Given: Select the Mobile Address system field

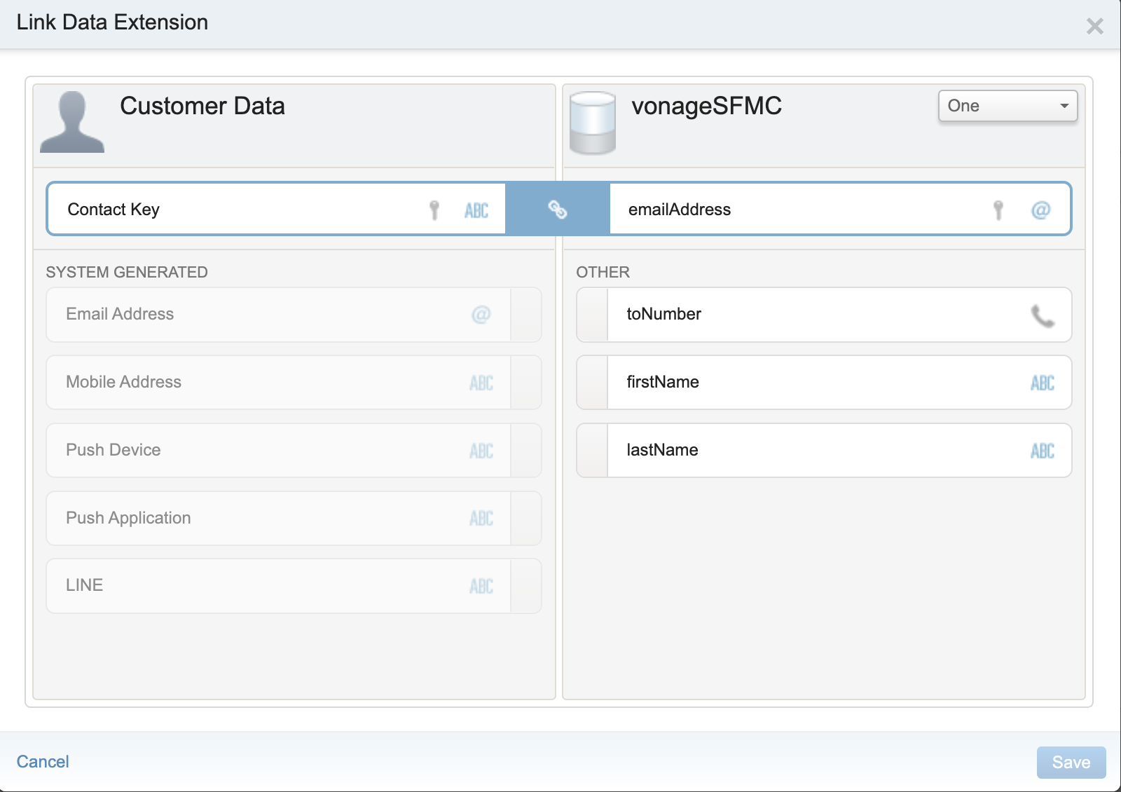Looking at the screenshot, I should click(x=294, y=382).
